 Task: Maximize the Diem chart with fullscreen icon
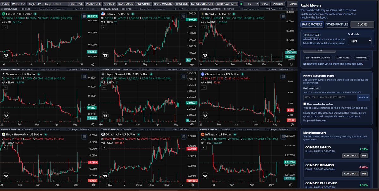tap(192, 9)
